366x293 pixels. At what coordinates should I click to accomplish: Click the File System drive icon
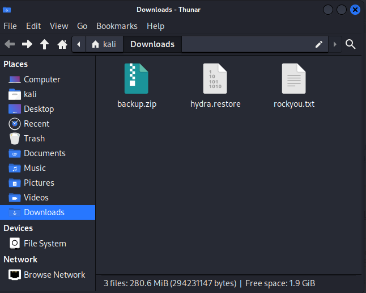pyautogui.click(x=15, y=244)
